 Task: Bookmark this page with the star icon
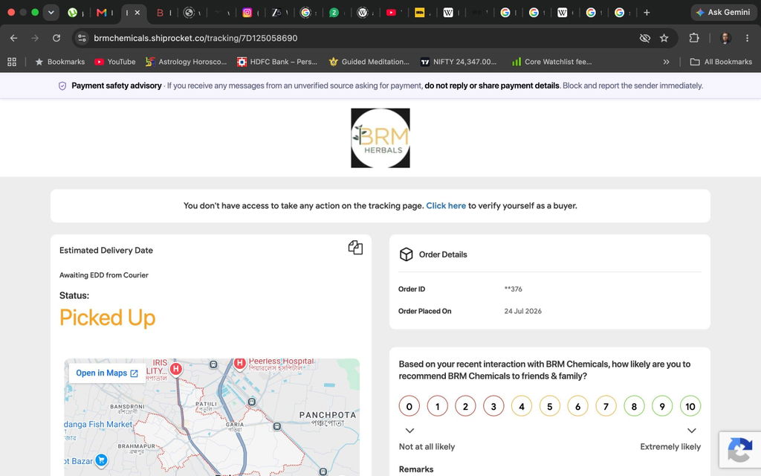[664, 38]
